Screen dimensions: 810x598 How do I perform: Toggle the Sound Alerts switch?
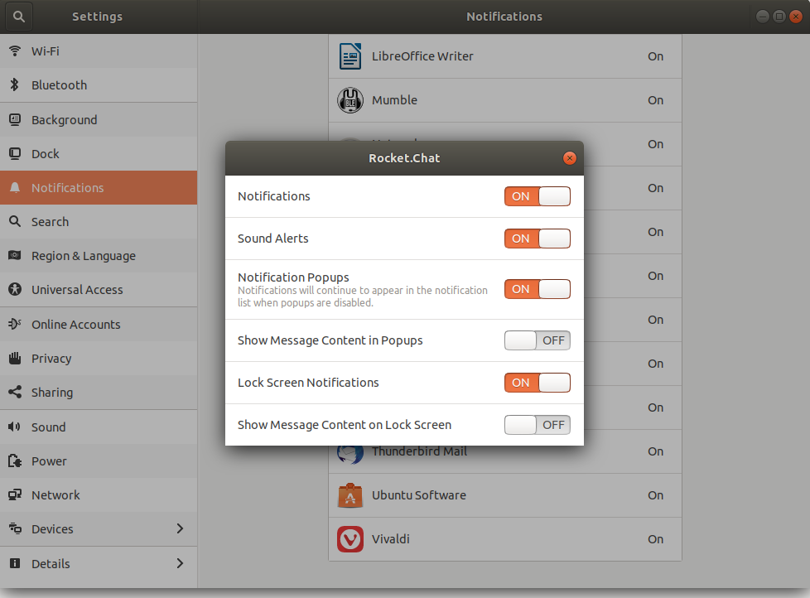(538, 239)
